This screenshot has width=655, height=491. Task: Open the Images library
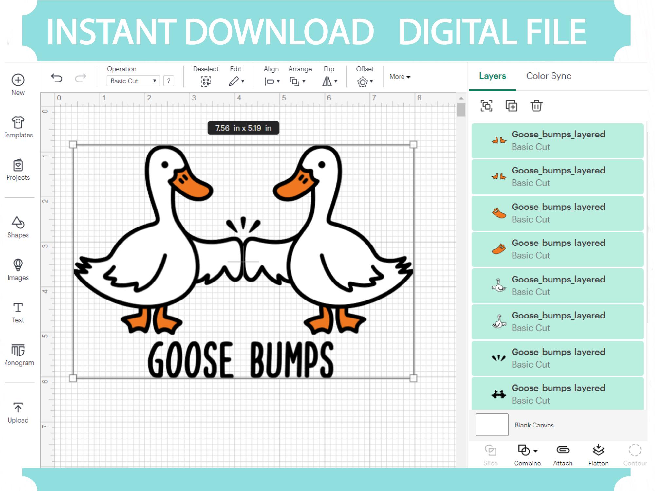[x=18, y=268]
